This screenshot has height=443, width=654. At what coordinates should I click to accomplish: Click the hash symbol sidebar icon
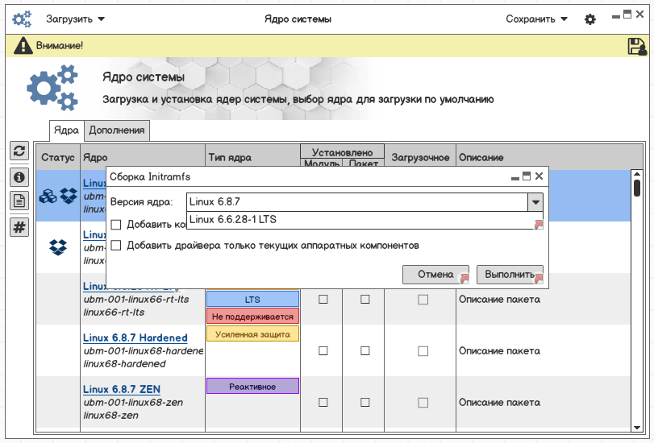pyautogui.click(x=19, y=227)
